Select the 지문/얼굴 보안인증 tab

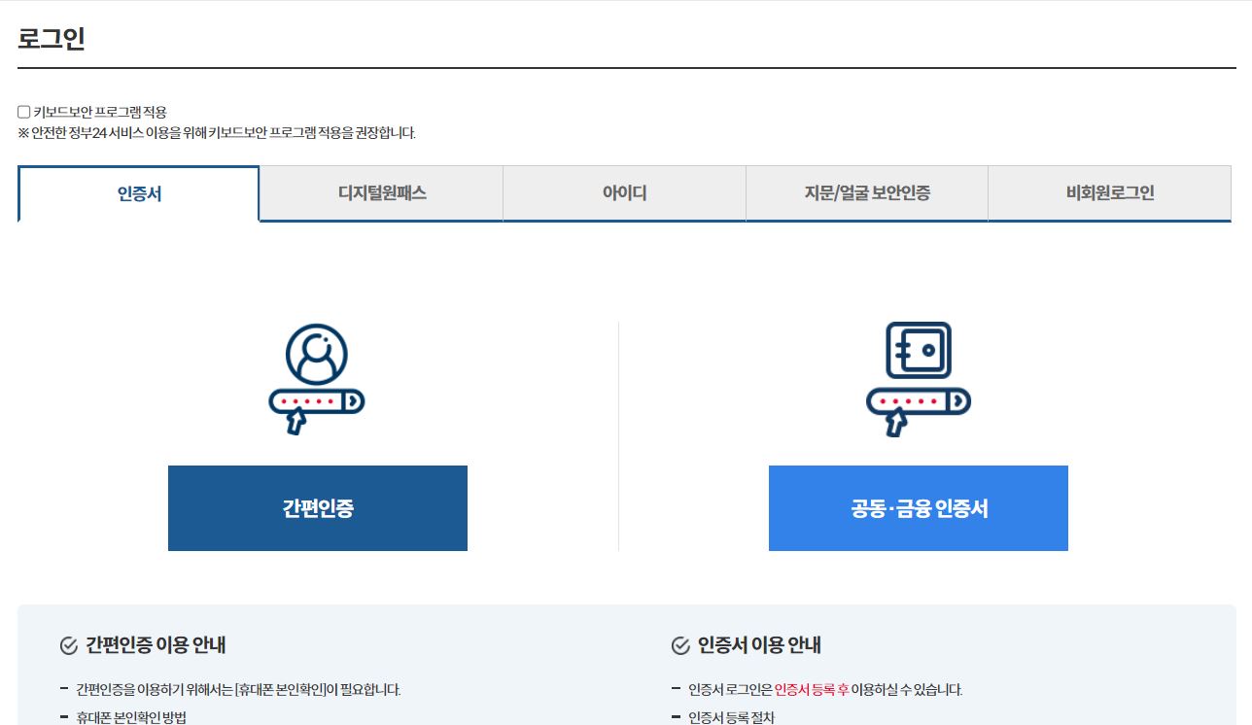(866, 192)
